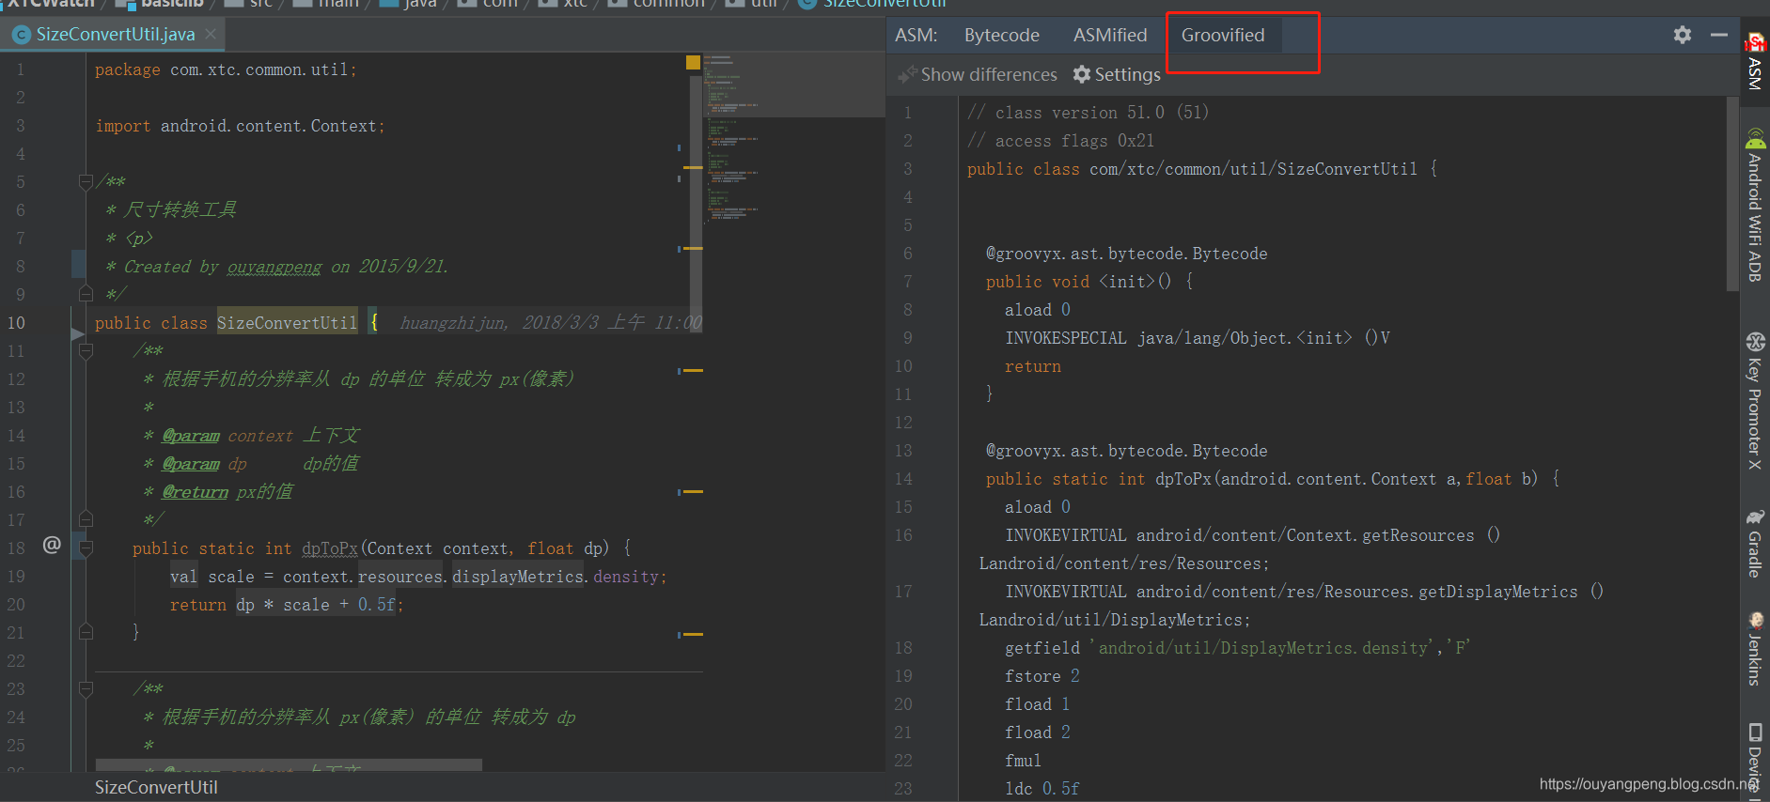
Task: Switch to the ASMified tab
Action: 1110,35
